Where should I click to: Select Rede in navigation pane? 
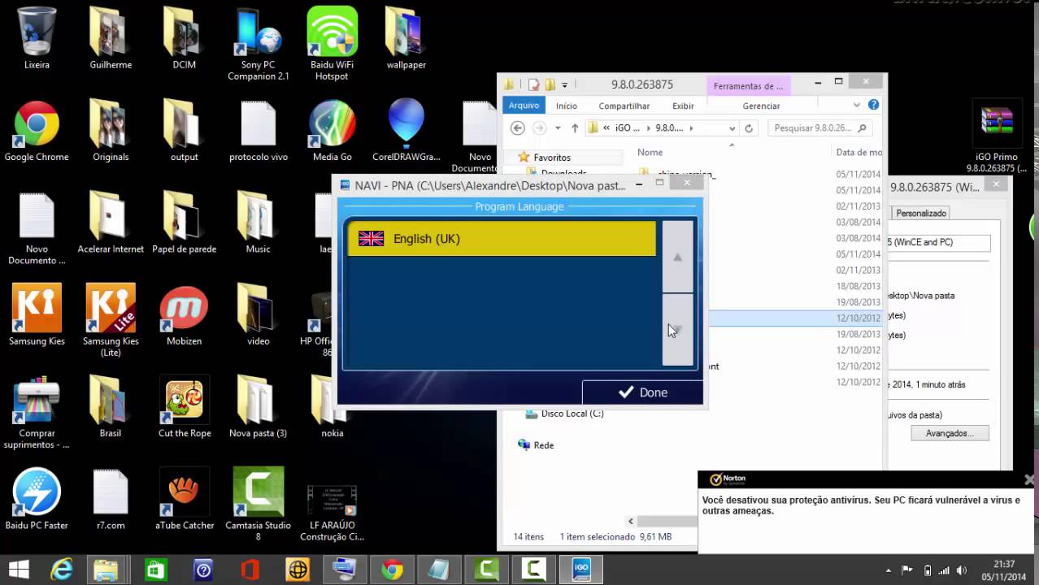pos(537,445)
